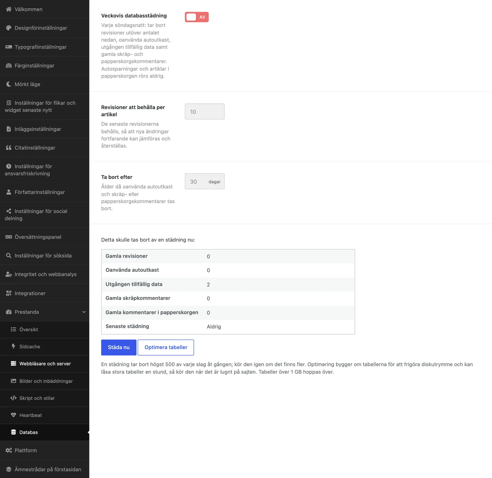492x478 pixels.
Task: Click the Optimera tabeller button
Action: coord(166,347)
